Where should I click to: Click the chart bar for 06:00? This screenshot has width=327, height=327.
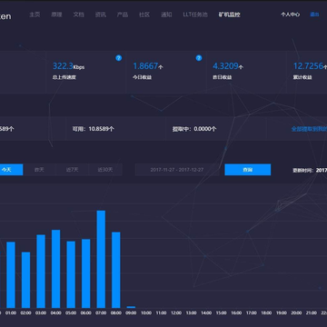tap(86, 273)
